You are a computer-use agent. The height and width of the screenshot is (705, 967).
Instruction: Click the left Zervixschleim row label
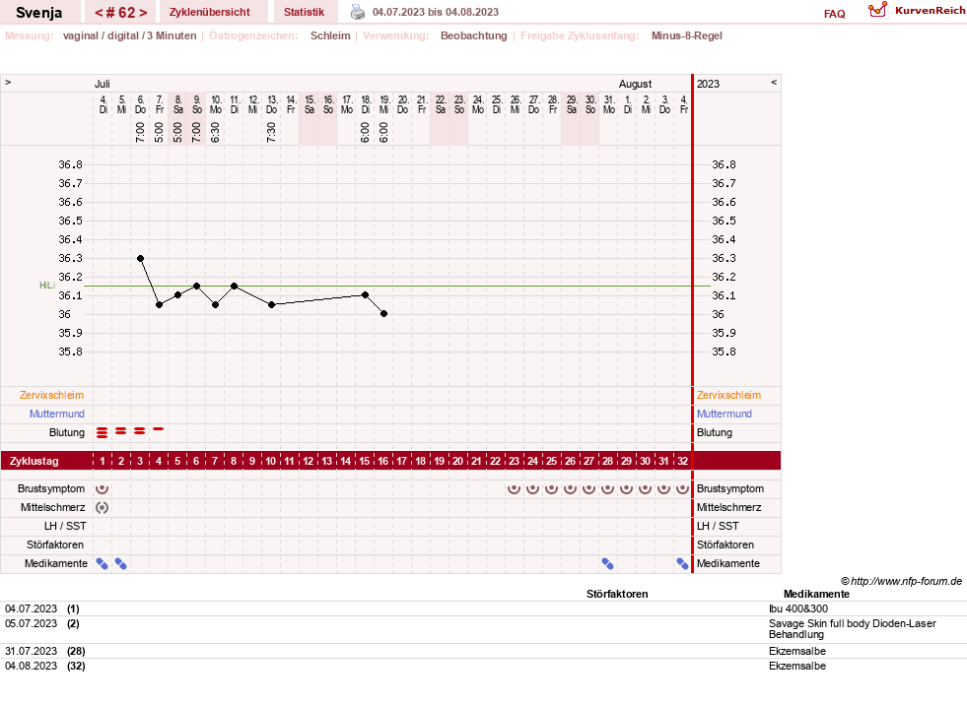pos(51,395)
